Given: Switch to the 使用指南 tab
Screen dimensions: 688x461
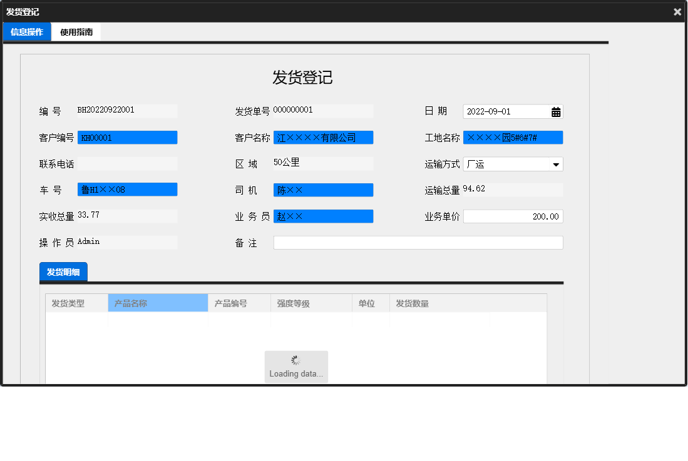Looking at the screenshot, I should (76, 31).
